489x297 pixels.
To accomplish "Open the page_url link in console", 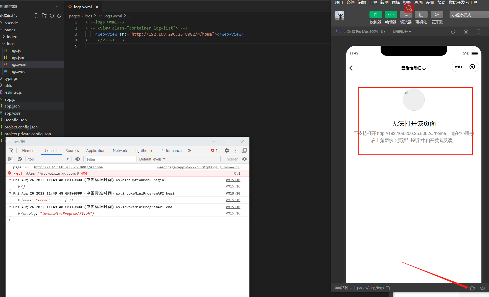I will point(68,167).
